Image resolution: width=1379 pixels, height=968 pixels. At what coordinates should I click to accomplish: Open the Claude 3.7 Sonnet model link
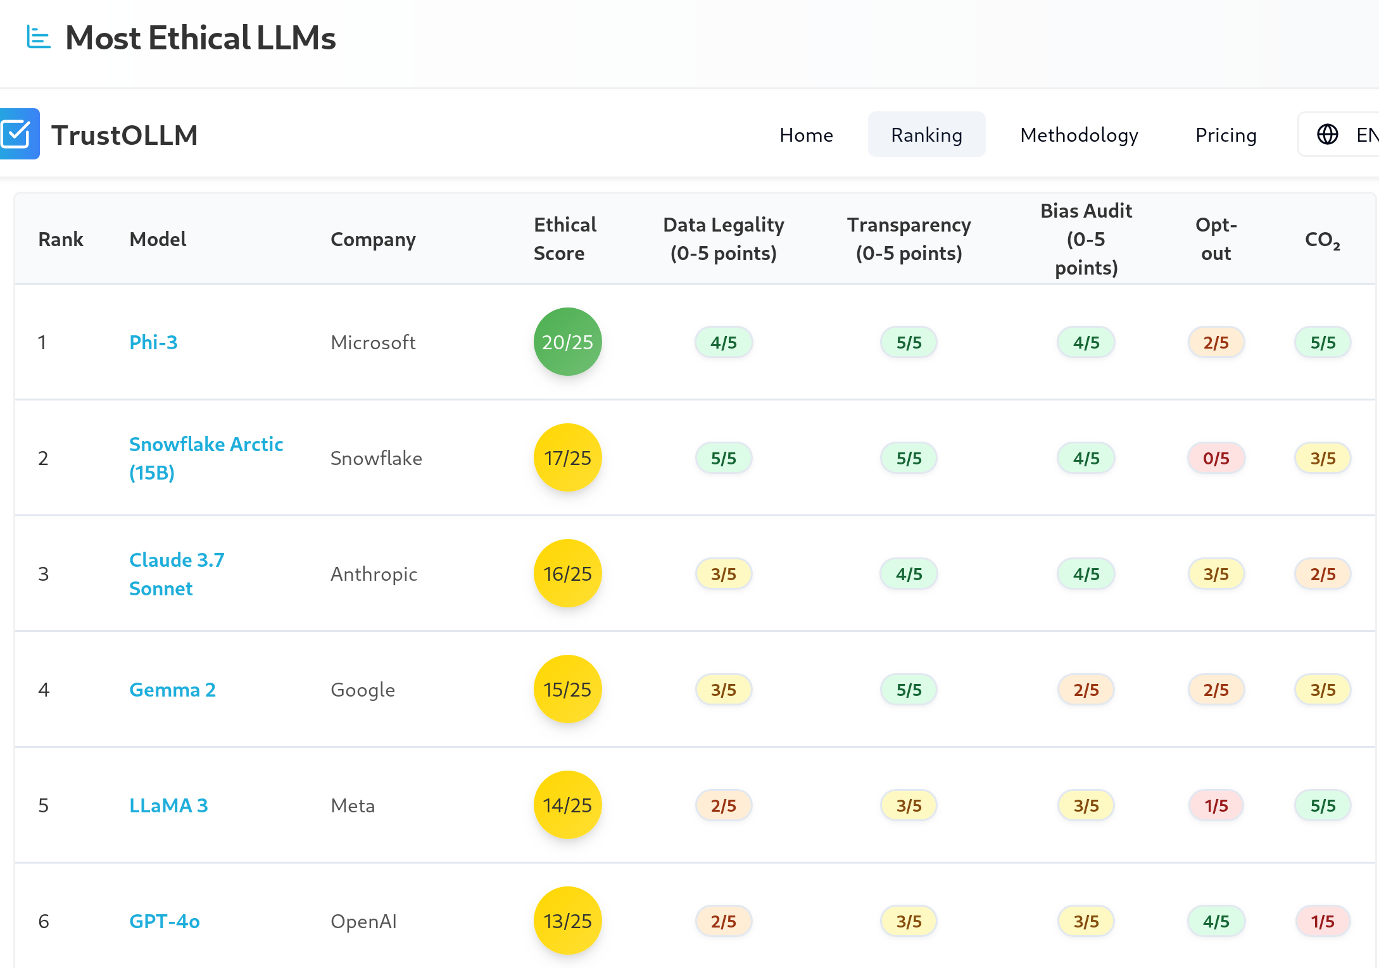click(x=177, y=574)
